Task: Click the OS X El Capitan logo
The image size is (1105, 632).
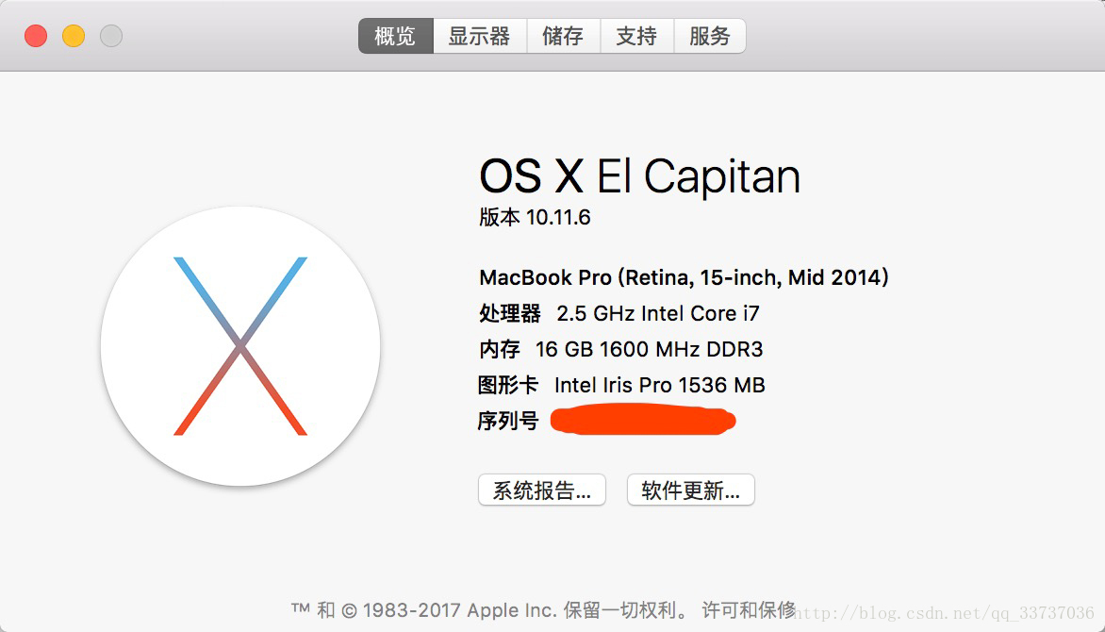Action: [x=240, y=346]
